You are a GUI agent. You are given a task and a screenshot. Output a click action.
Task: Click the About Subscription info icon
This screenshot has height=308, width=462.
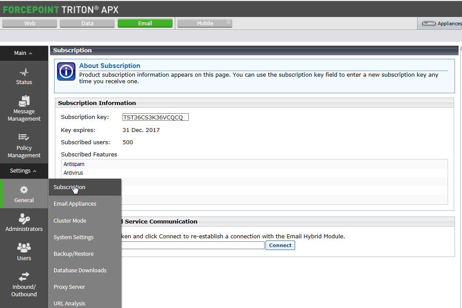[66, 71]
